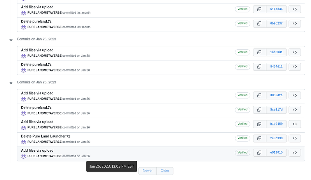Open 'Delete pureland.7z' commit from Jan 28
The image size is (311, 180).
pos(36,64)
